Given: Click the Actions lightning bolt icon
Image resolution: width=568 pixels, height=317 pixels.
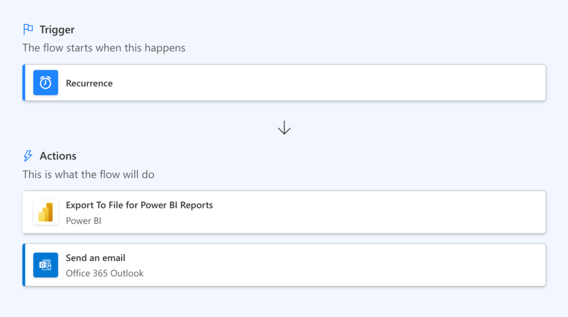Looking at the screenshot, I should [28, 156].
